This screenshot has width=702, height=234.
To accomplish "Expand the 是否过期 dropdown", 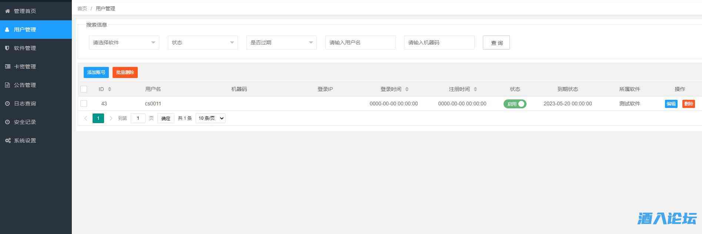I will click(281, 43).
